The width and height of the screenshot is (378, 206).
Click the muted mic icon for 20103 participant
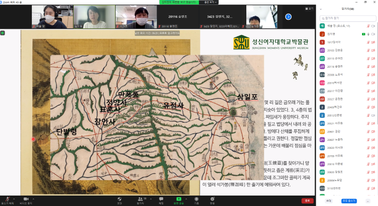tap(369, 50)
